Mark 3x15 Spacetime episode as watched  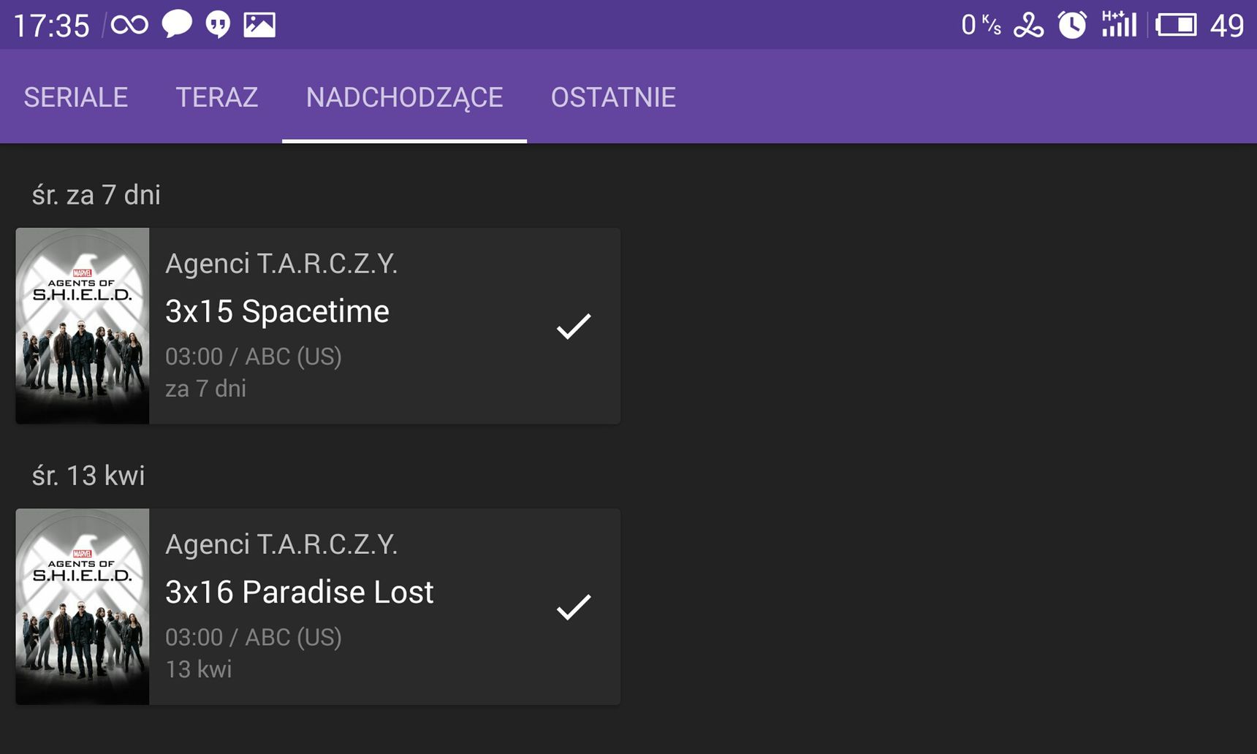(574, 326)
